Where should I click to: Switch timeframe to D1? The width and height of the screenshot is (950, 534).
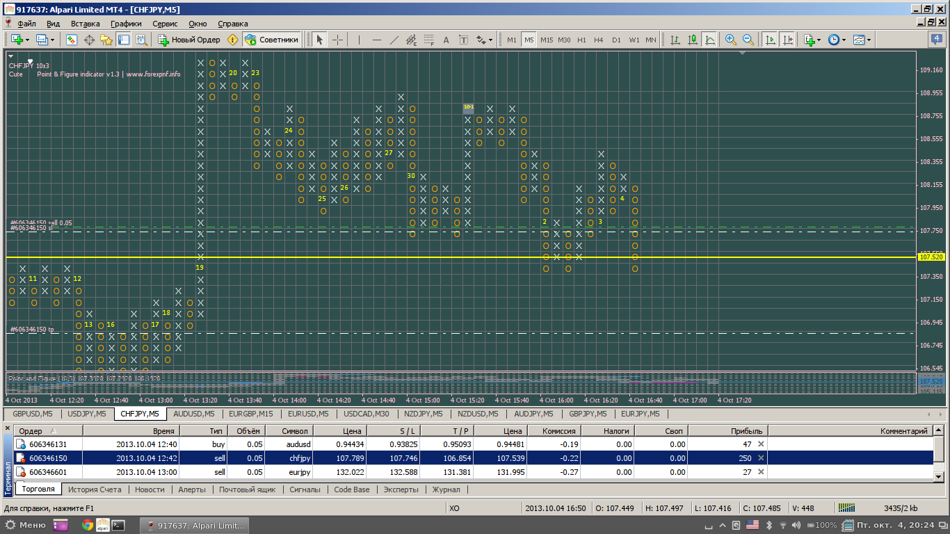point(616,40)
